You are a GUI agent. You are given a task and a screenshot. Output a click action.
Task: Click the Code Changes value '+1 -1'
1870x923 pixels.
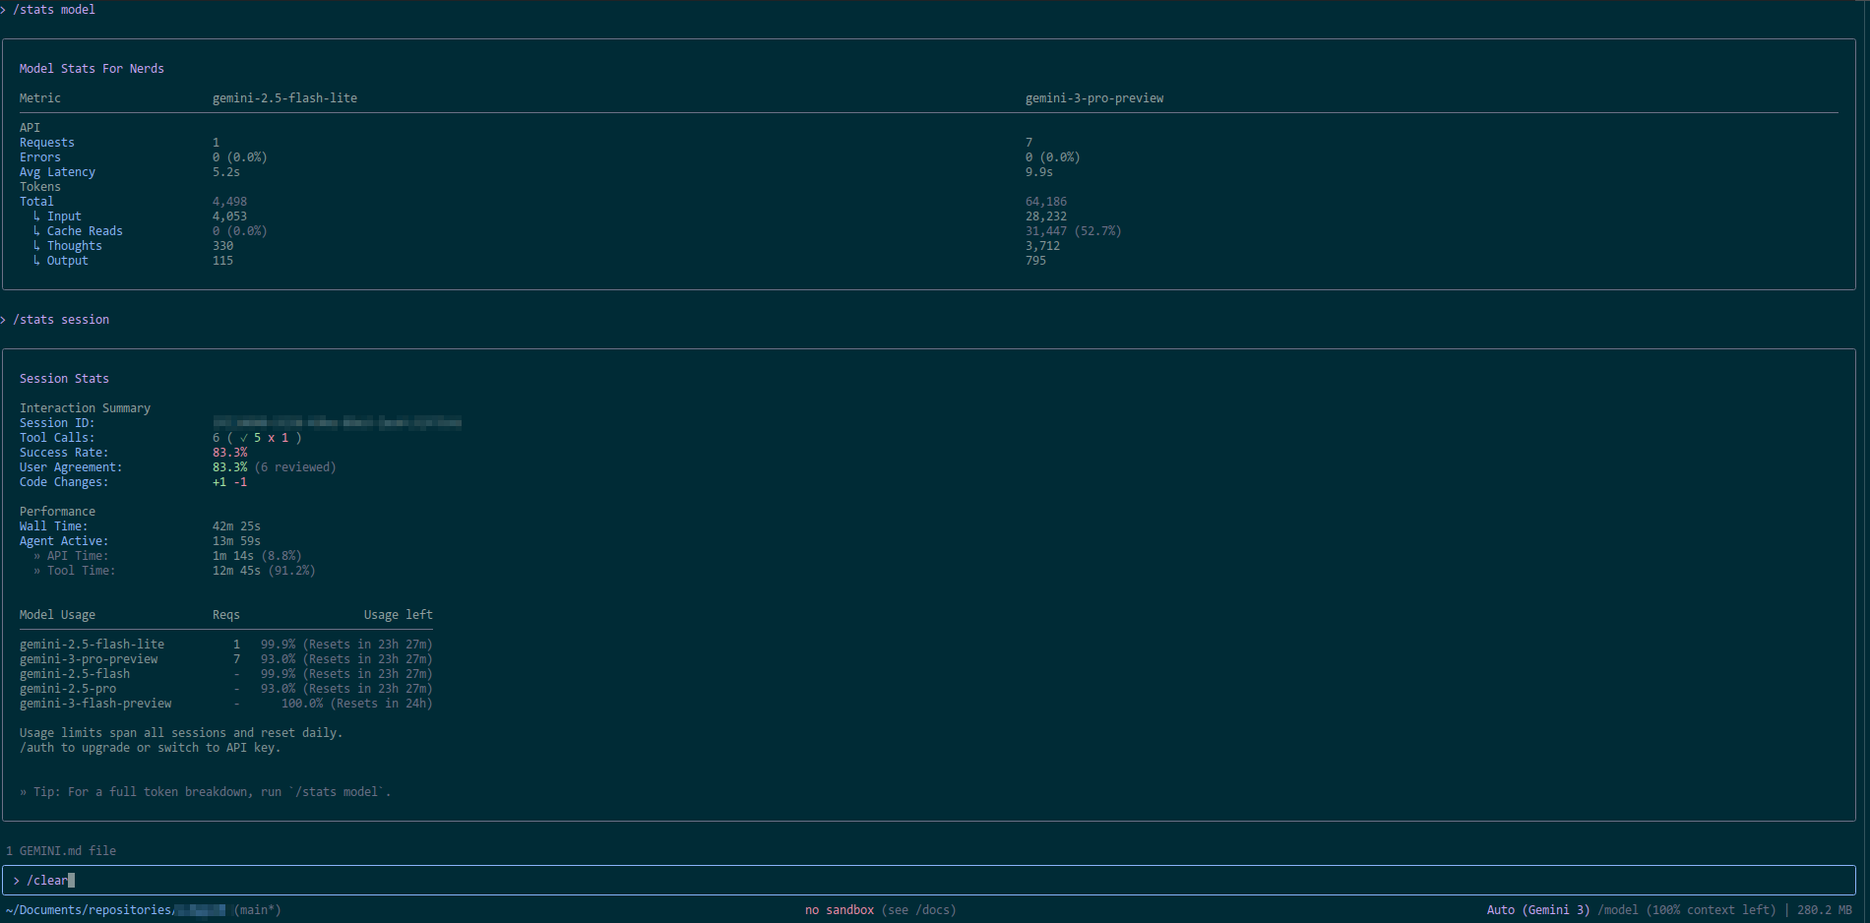pyautogui.click(x=230, y=482)
